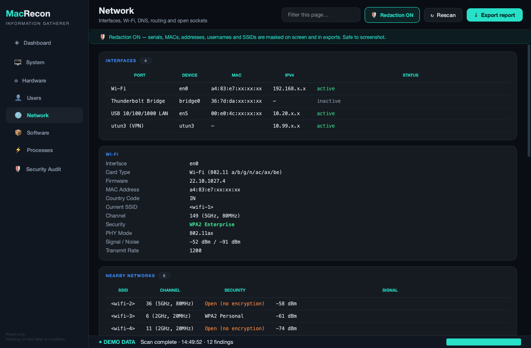Click the Transmit Rate value 1200

(195, 251)
